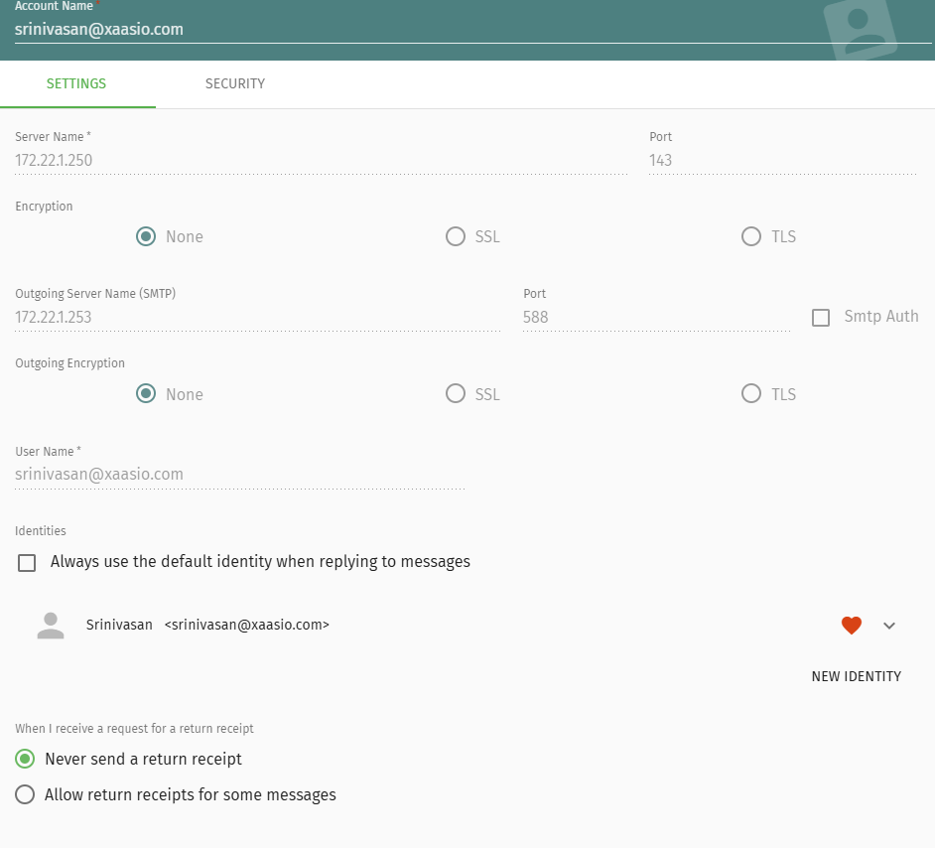This screenshot has height=848, width=935.
Task: Click the red heart default identity icon
Action: (x=851, y=625)
